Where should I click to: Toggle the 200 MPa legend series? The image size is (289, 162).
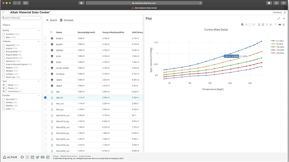click(x=277, y=53)
